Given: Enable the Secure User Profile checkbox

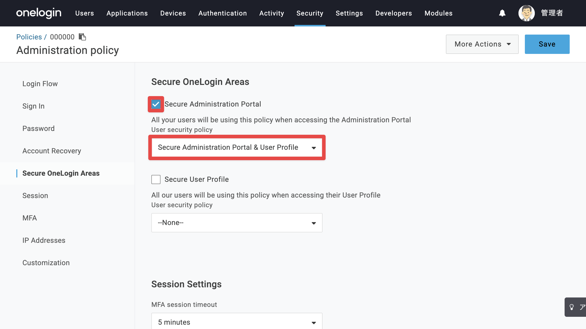Looking at the screenshot, I should coord(156,180).
